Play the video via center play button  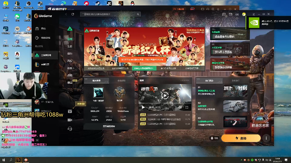coord(165,96)
